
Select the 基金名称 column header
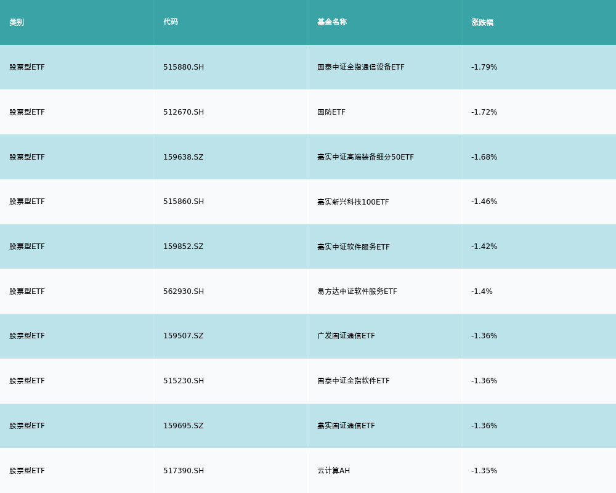tap(332, 22)
